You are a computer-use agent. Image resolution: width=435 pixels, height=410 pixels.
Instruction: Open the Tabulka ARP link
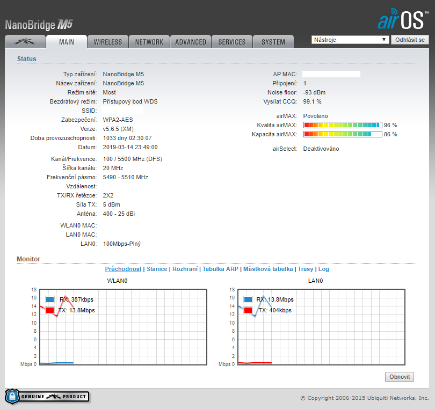(220, 269)
